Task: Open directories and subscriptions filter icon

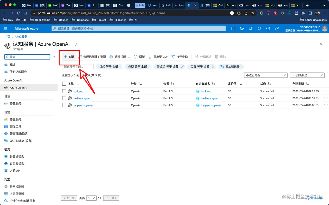Action: (x=242, y=28)
